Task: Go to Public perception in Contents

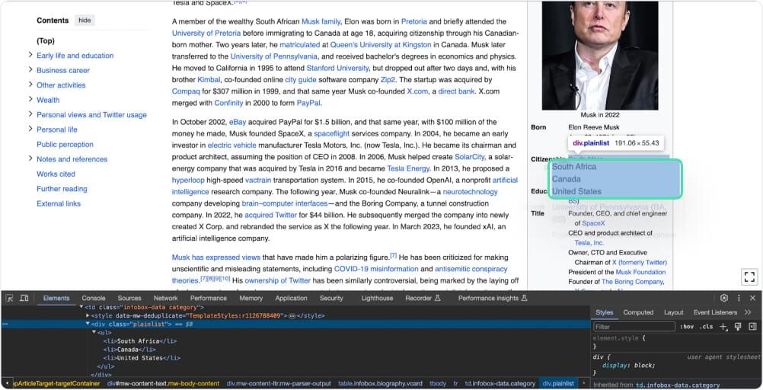Action: coord(65,144)
